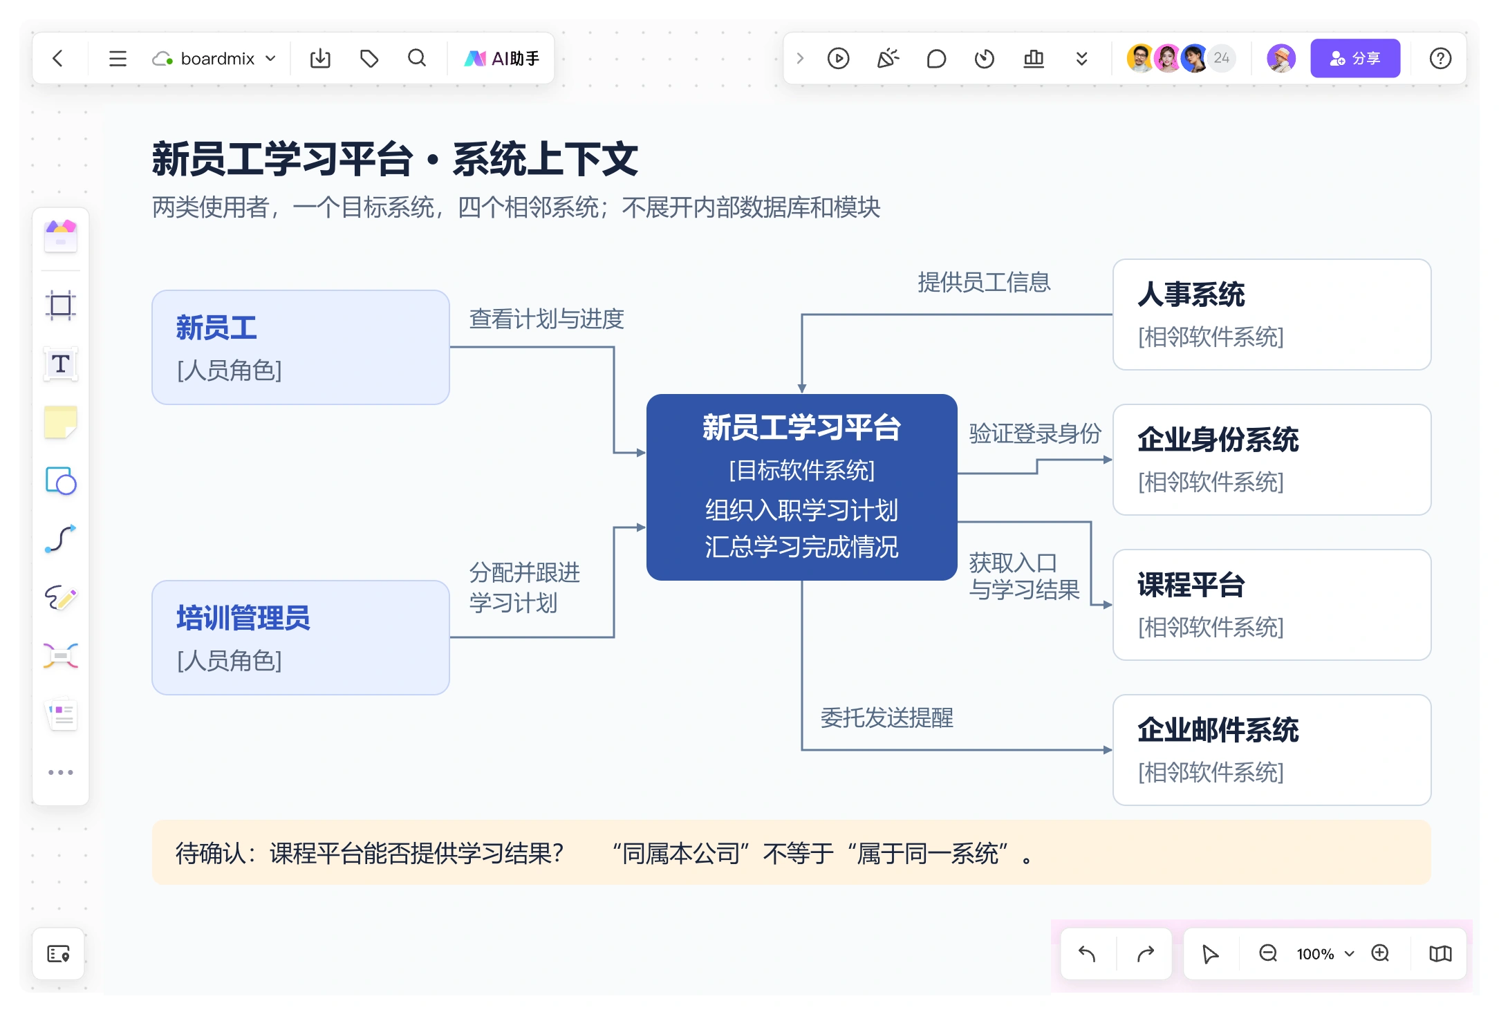
Task: Open the template gallery icon in sidebar
Action: 61,236
